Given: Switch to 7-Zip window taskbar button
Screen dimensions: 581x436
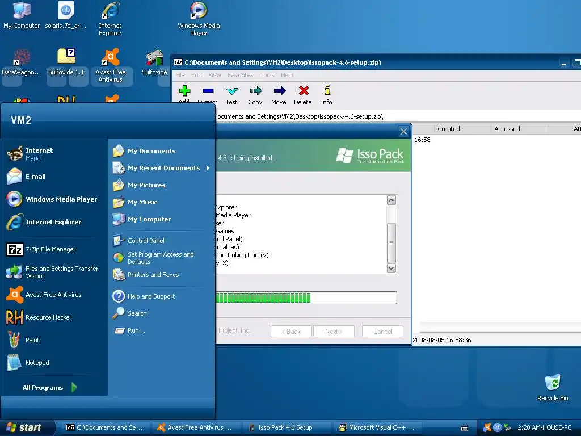Looking at the screenshot, I should tap(105, 427).
